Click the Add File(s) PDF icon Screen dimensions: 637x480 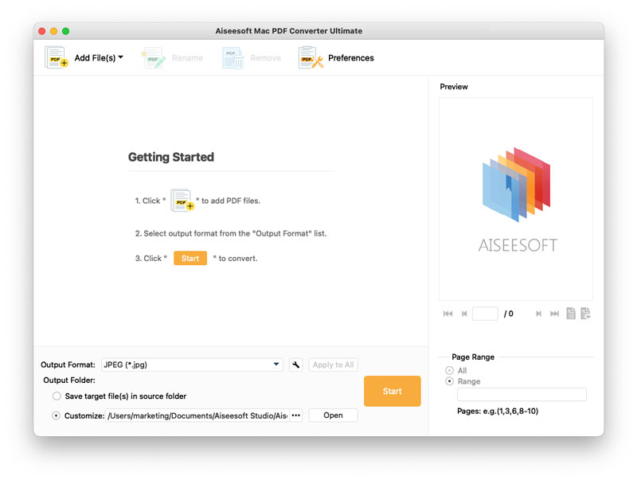click(56, 57)
